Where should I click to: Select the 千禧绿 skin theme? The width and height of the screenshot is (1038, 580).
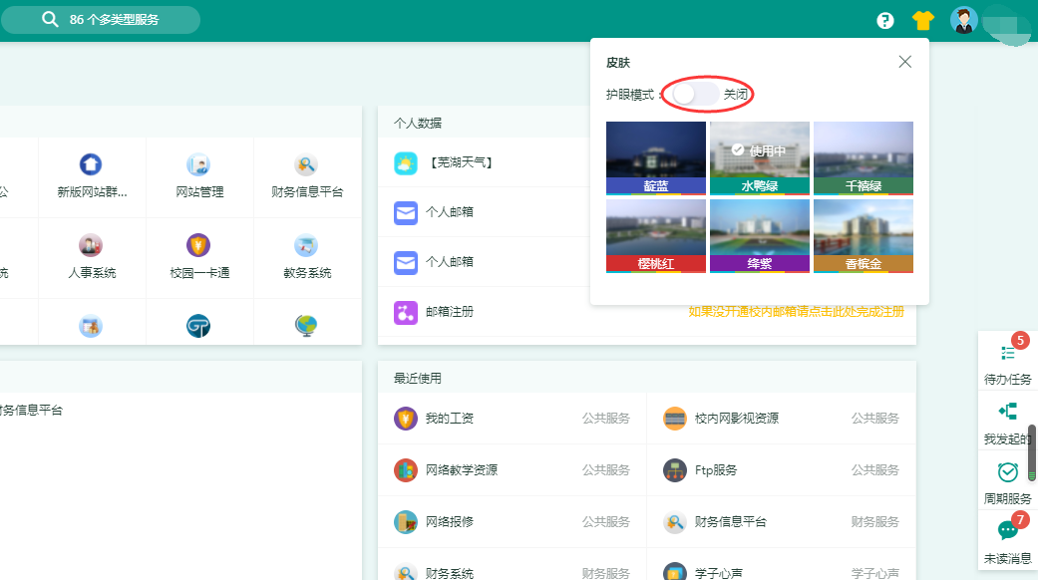click(x=863, y=157)
